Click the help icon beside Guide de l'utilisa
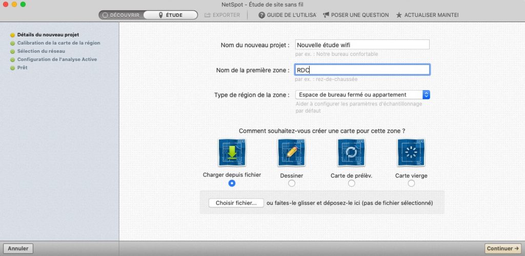This screenshot has height=256, width=525. pyautogui.click(x=261, y=15)
